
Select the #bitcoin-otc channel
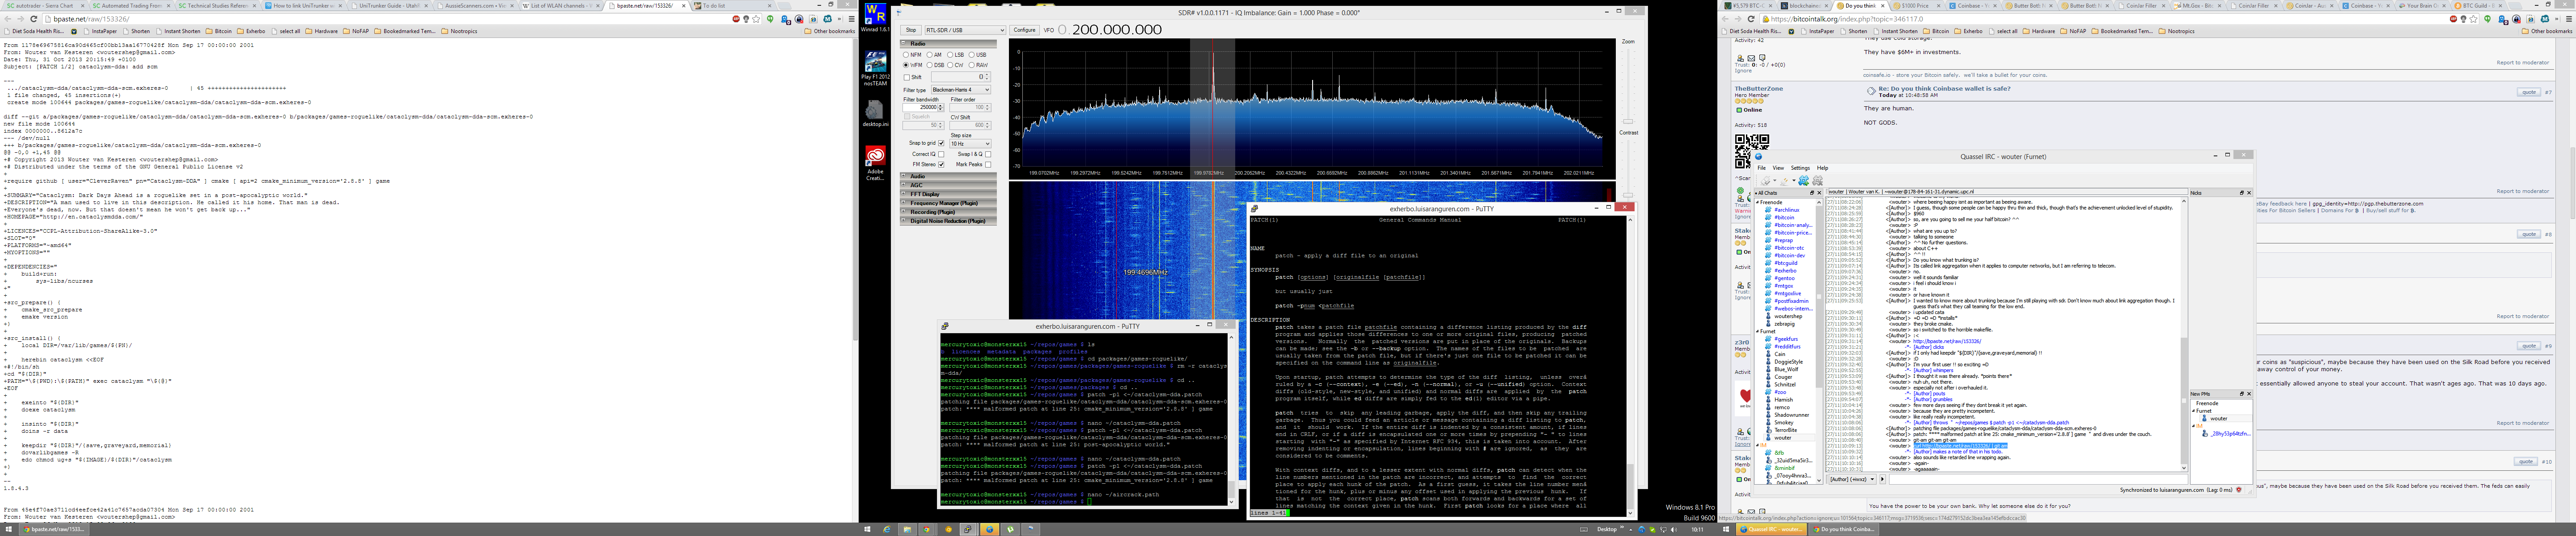(1789, 247)
